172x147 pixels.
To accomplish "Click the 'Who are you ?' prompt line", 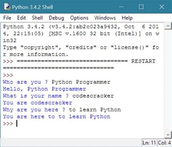I will pyautogui.click(x=57, y=82).
